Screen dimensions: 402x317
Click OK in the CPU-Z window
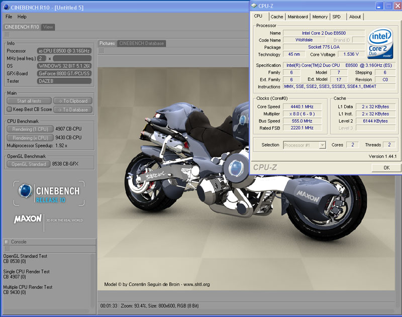click(x=386, y=168)
